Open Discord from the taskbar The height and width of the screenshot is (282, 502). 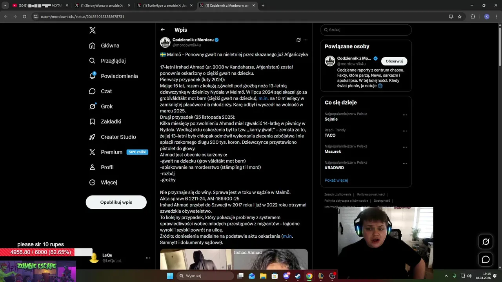(286, 276)
